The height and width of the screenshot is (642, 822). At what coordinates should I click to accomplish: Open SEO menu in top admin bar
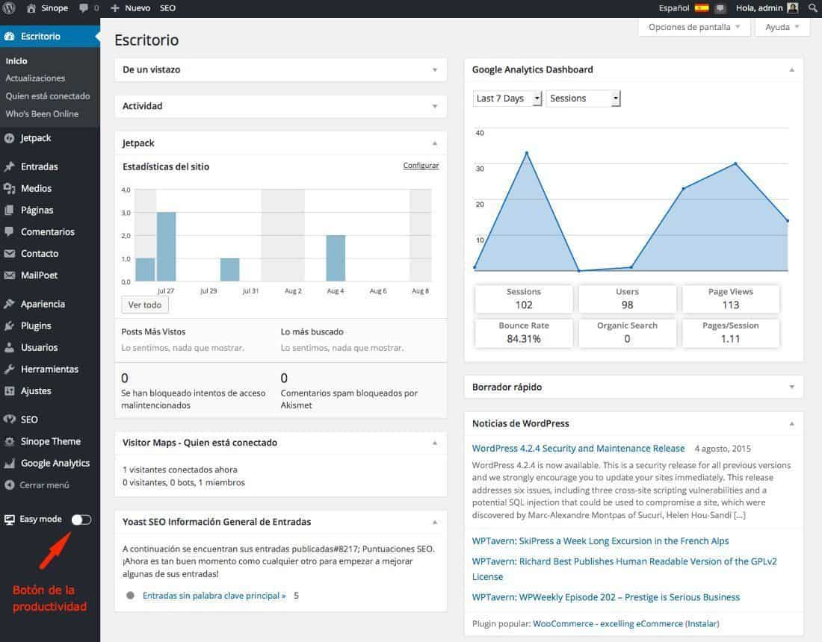167,8
